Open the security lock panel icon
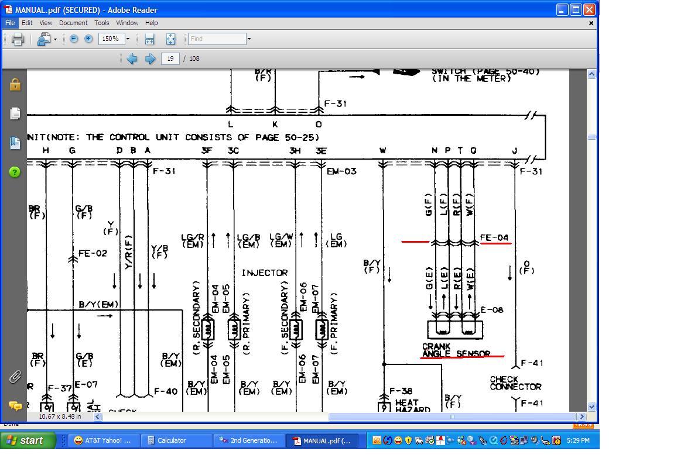 coord(15,84)
